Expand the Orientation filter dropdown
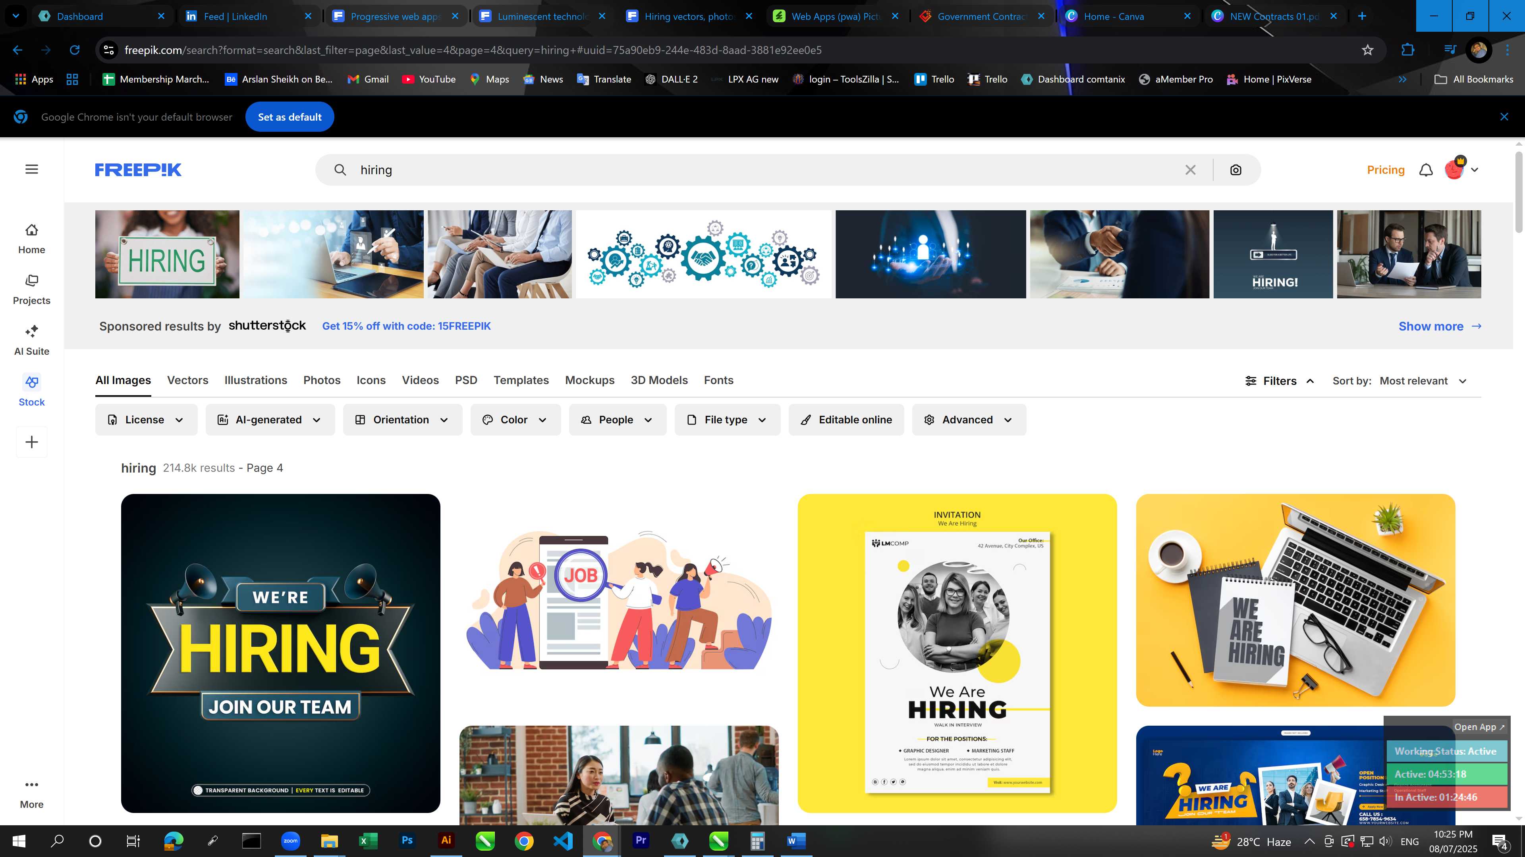The height and width of the screenshot is (857, 1525). tap(403, 419)
